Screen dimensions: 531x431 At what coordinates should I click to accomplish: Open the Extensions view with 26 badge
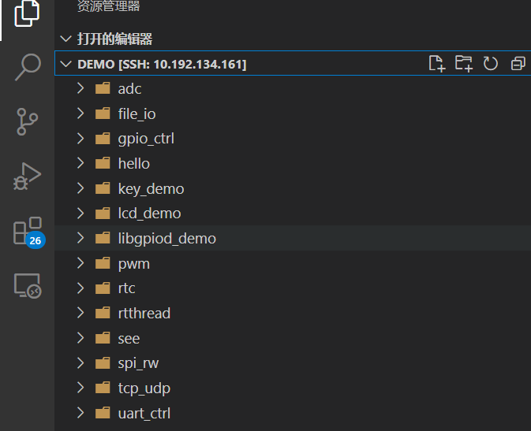click(x=27, y=232)
